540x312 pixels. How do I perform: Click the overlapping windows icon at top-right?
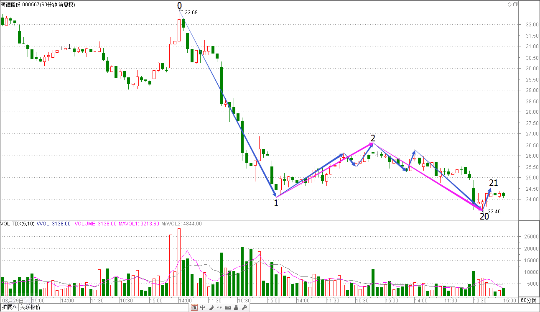tap(515, 4)
